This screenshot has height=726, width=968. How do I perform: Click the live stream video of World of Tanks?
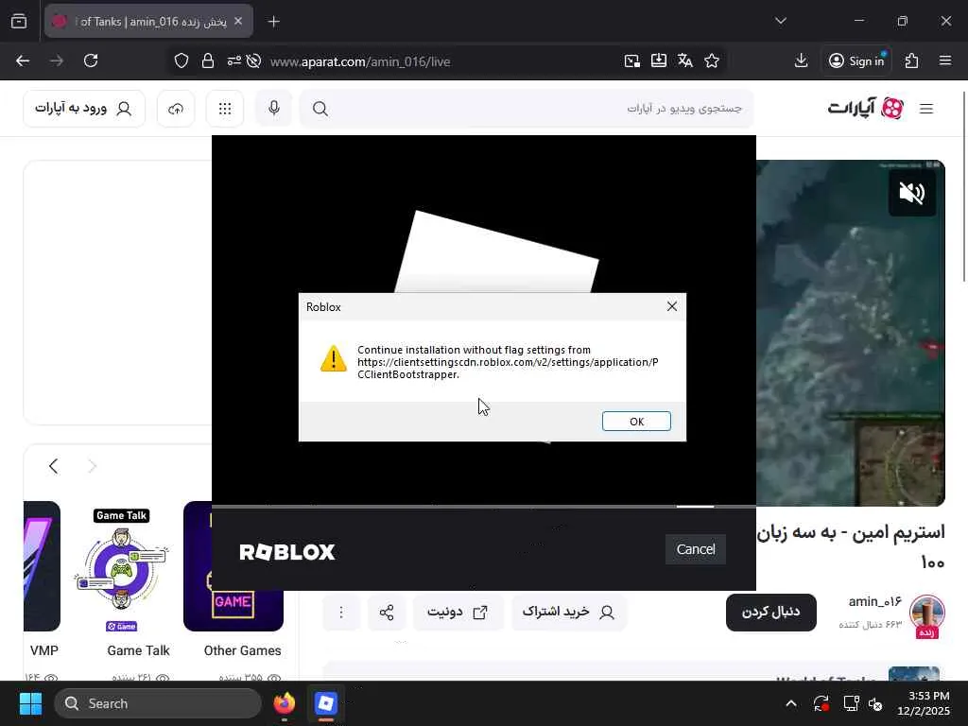click(850, 334)
